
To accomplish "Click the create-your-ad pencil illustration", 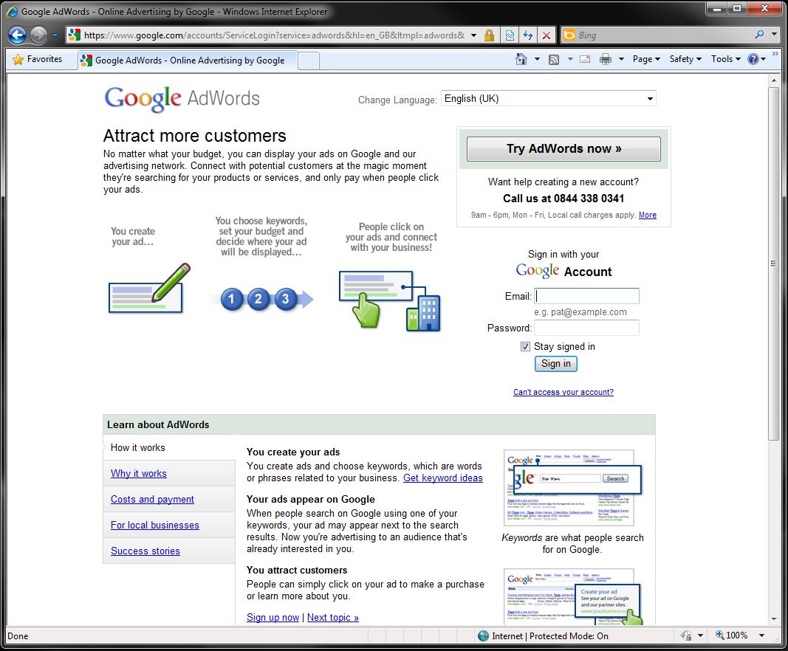I will pos(149,289).
